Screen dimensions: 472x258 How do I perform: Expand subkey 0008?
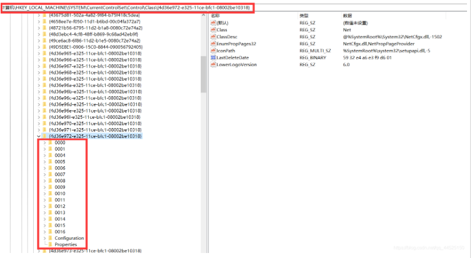pyautogui.click(x=44, y=181)
